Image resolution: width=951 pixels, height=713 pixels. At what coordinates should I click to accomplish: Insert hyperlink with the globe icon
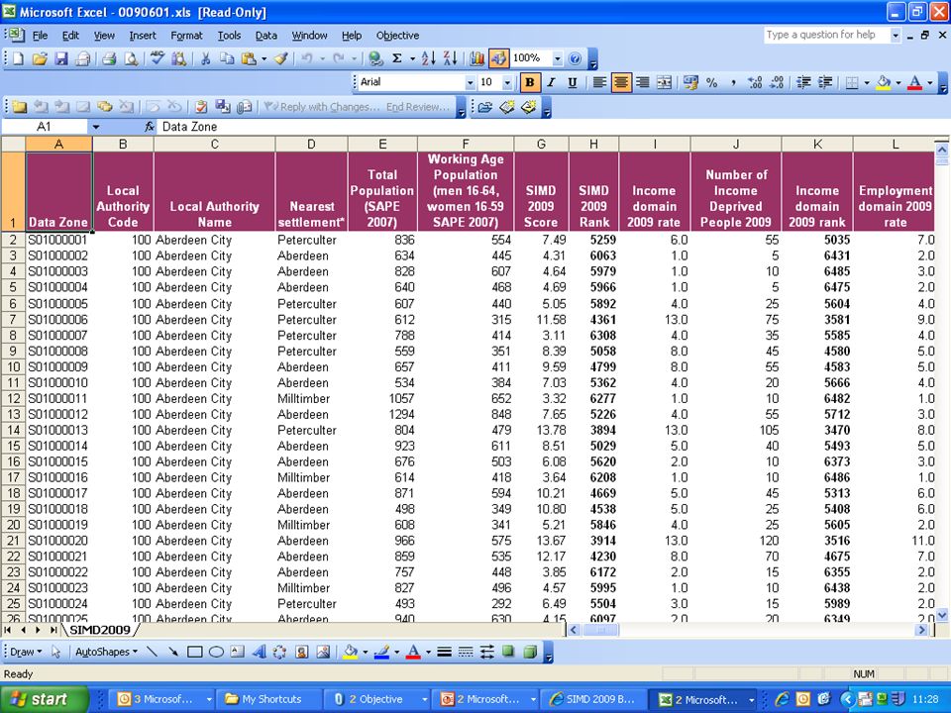tap(375, 58)
